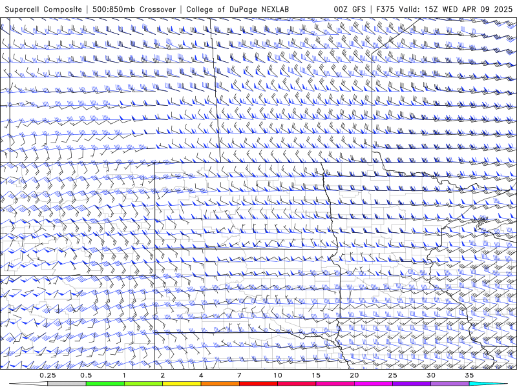Click the cyan arrow tip of the color bar
517x387 pixels.
[x=488, y=384]
